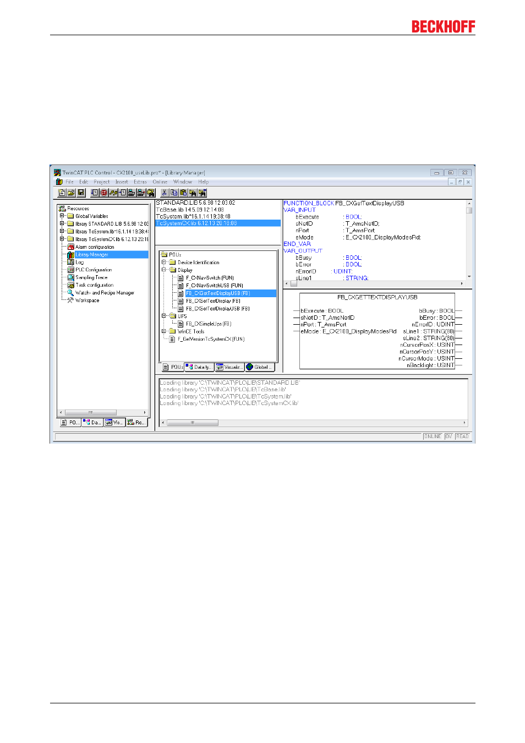Select FB_CXSimpleUps (FB) block
The height and width of the screenshot is (743, 525).
(209, 324)
